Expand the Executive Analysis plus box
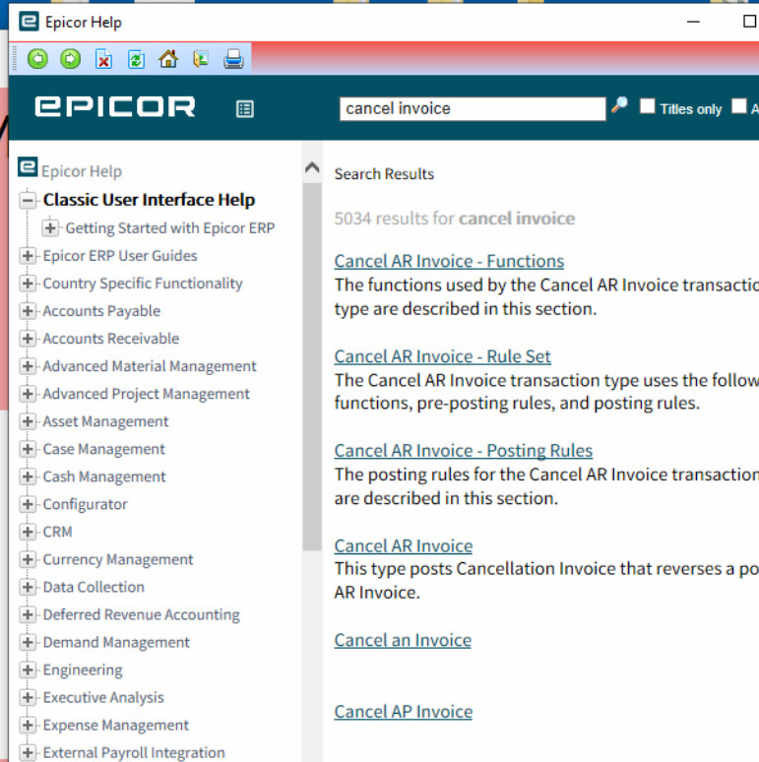The height and width of the screenshot is (762, 759). pos(28,697)
